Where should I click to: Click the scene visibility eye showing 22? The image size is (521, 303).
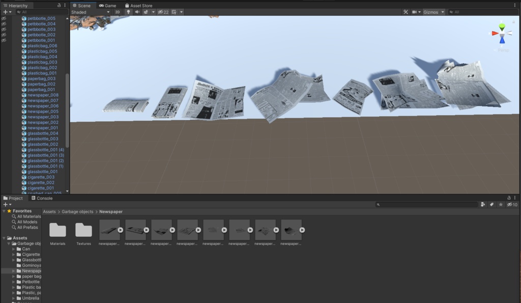click(x=163, y=12)
